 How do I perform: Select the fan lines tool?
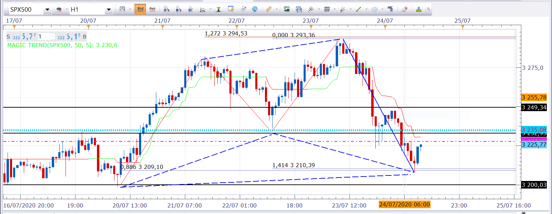pyautogui.click(x=343, y=9)
